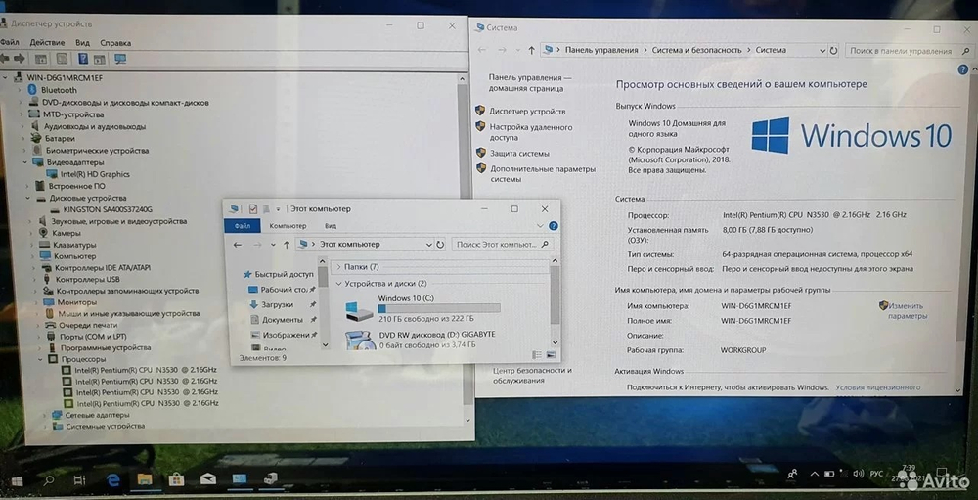978x500 pixels.
Task: Switch Explorer to details view button
Action: [x=537, y=354]
